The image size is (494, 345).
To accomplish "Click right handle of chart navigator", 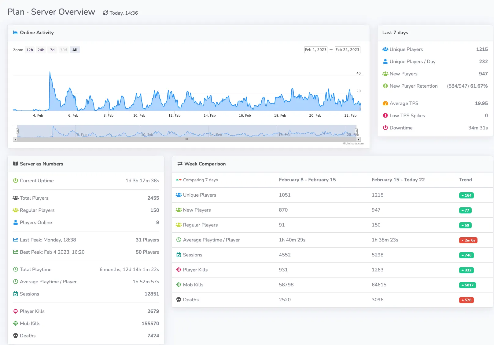I will (x=356, y=131).
